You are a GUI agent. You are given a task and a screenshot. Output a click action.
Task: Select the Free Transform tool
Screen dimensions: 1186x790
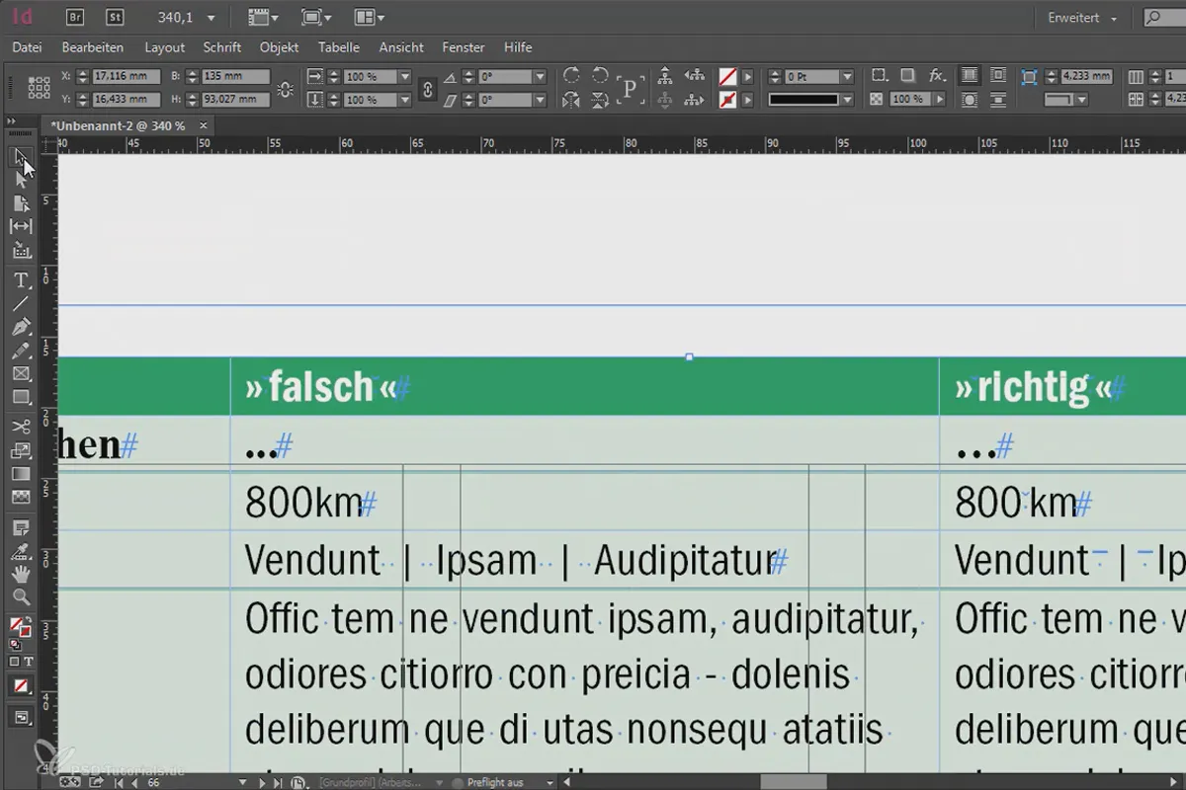pos(21,450)
